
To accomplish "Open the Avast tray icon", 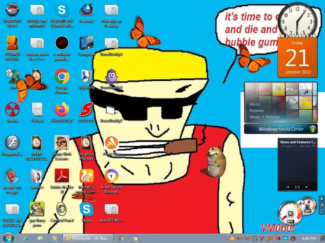I will pos(232,239).
